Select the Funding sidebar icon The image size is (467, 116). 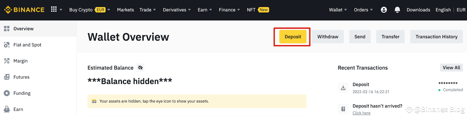(7, 93)
